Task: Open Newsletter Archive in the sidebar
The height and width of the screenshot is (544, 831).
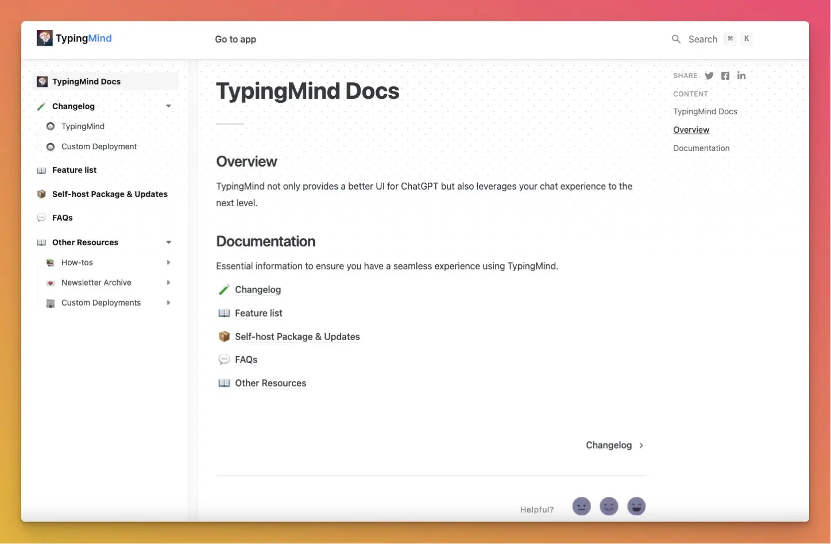Action: (96, 283)
